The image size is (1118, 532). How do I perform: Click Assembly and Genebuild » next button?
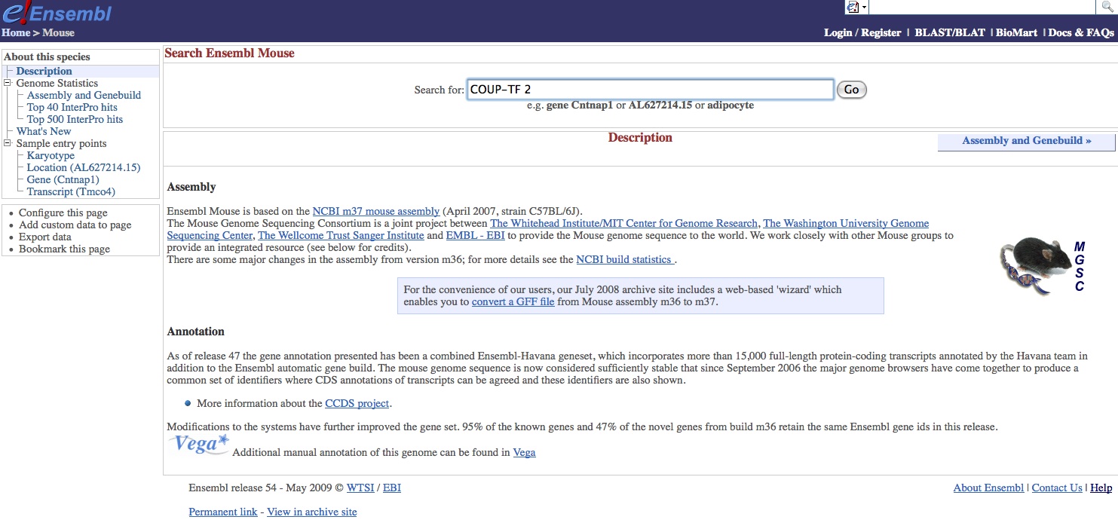point(1026,141)
